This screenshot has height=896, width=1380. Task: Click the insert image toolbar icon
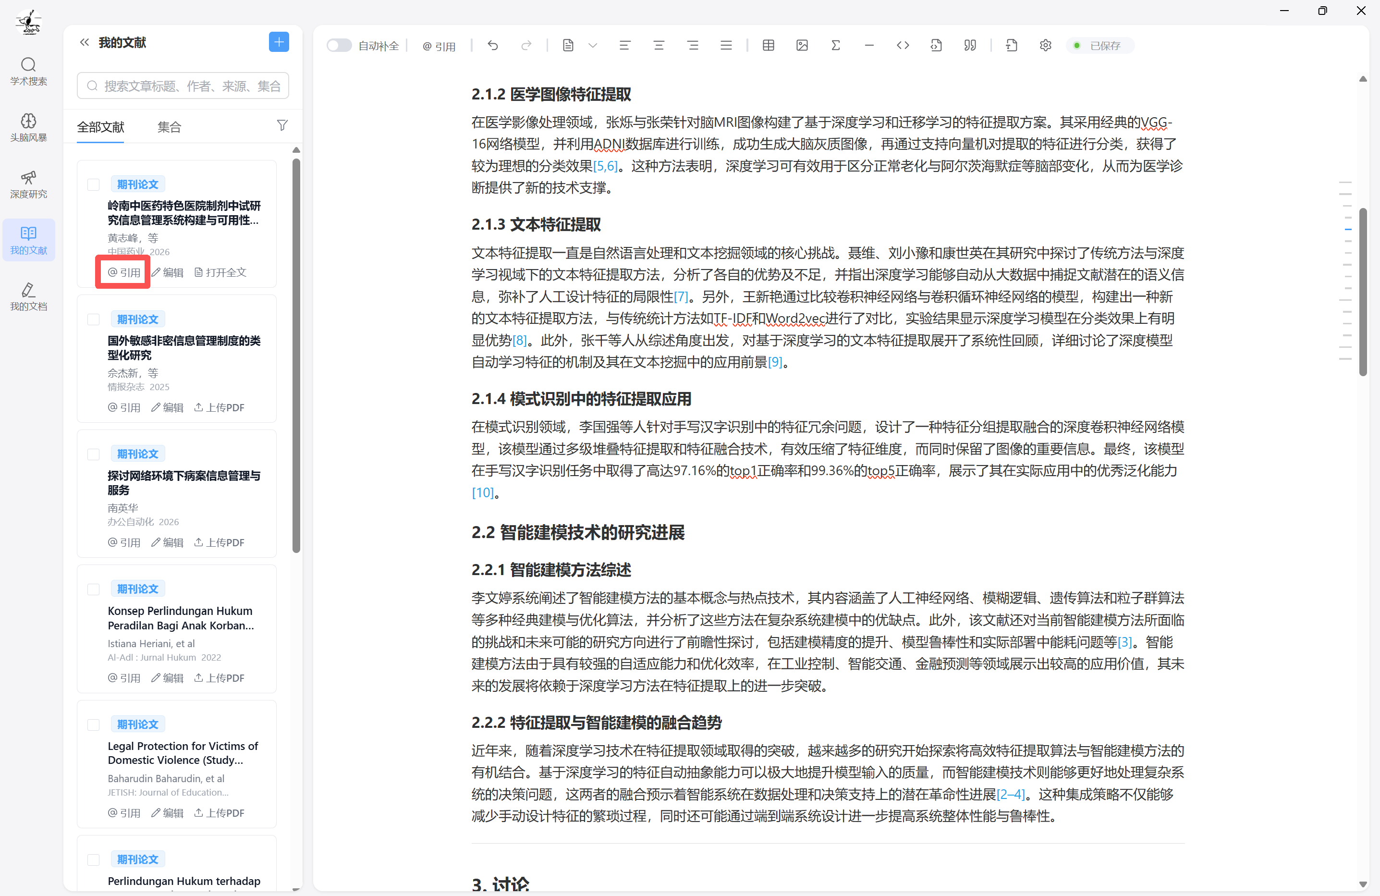tap(802, 45)
